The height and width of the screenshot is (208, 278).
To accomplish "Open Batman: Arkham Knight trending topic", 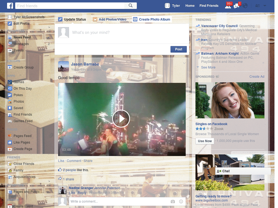I will click(220, 54).
